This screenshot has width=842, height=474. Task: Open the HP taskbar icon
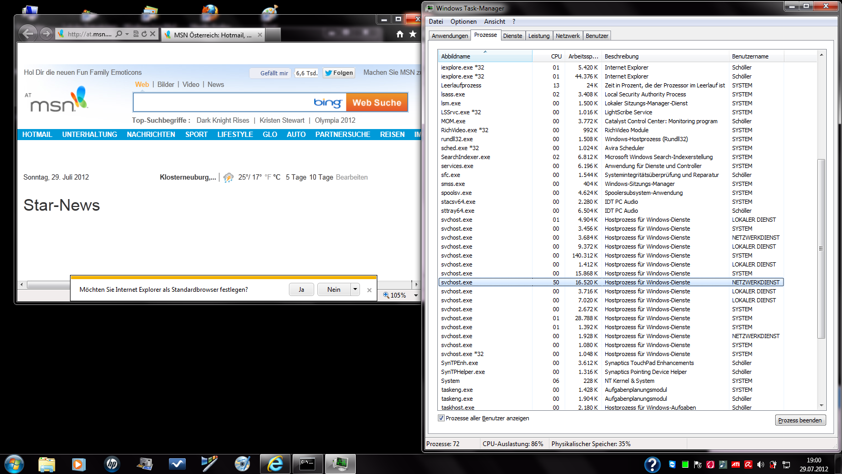click(x=112, y=464)
